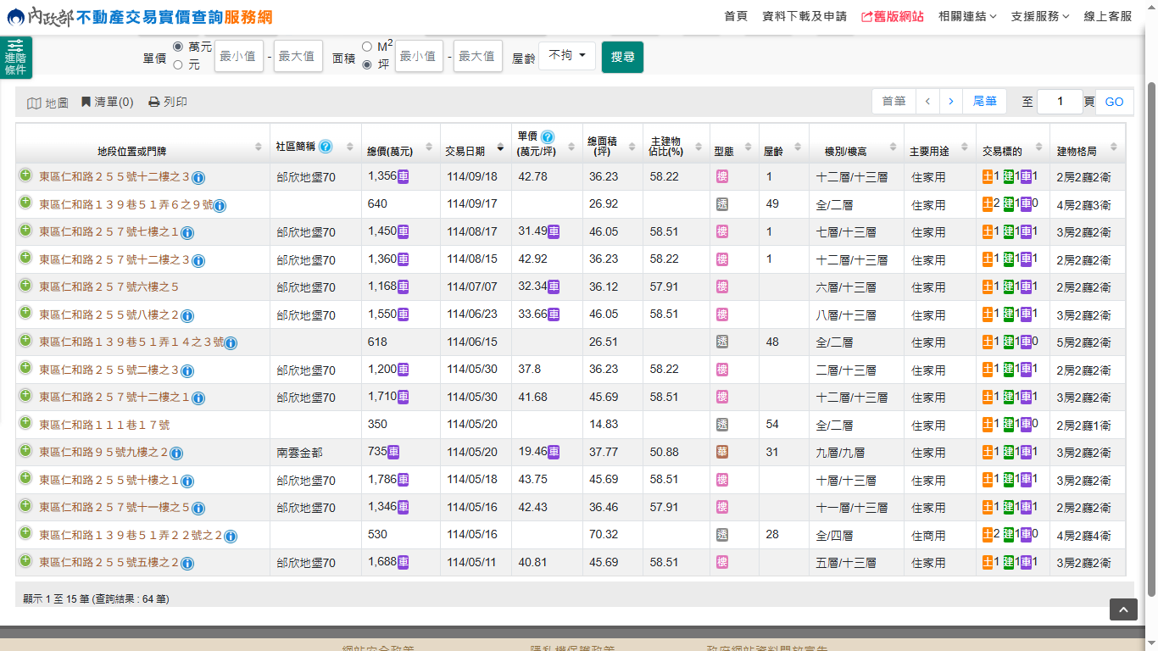Image resolution: width=1158 pixels, height=651 pixels.
Task: Select the 萬元 unit price radio button
Action: [x=178, y=46]
